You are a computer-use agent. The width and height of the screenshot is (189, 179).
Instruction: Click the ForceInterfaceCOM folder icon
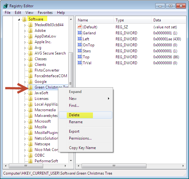[x=30, y=76]
